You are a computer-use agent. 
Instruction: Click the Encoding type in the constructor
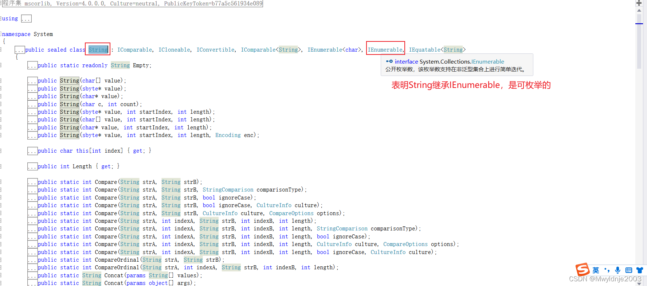pos(228,135)
